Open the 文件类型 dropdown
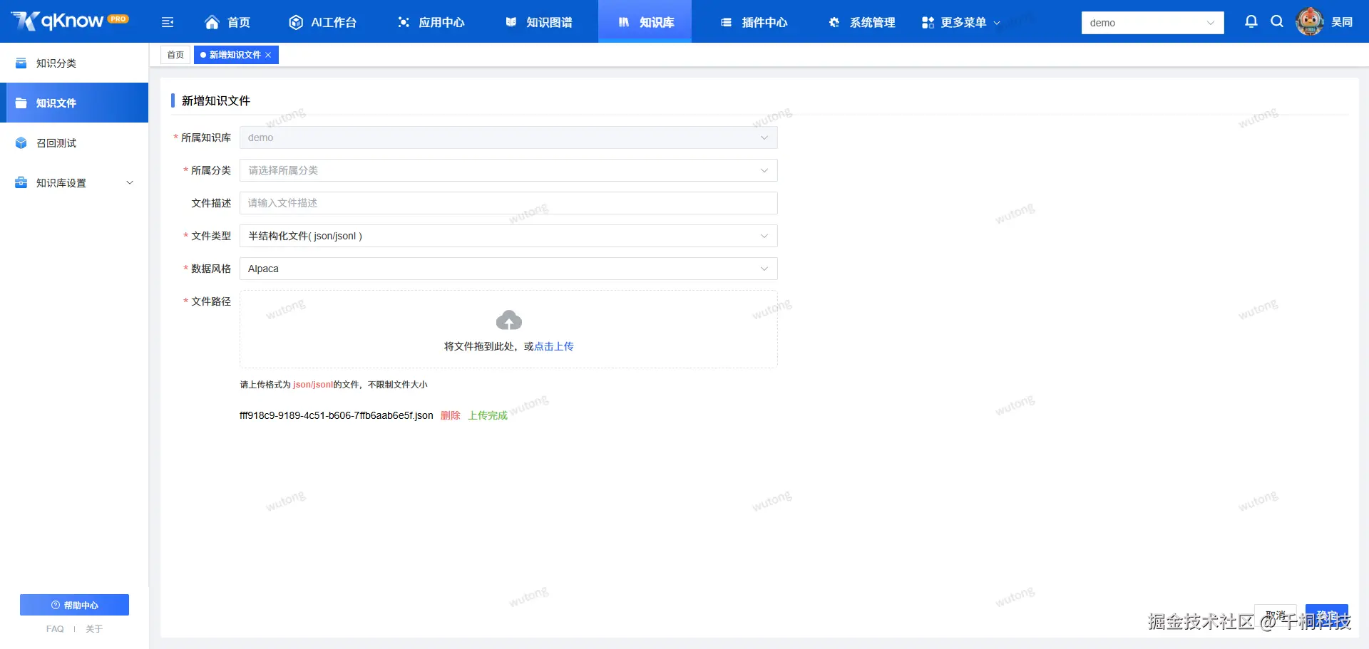This screenshot has width=1369, height=649. click(508, 236)
